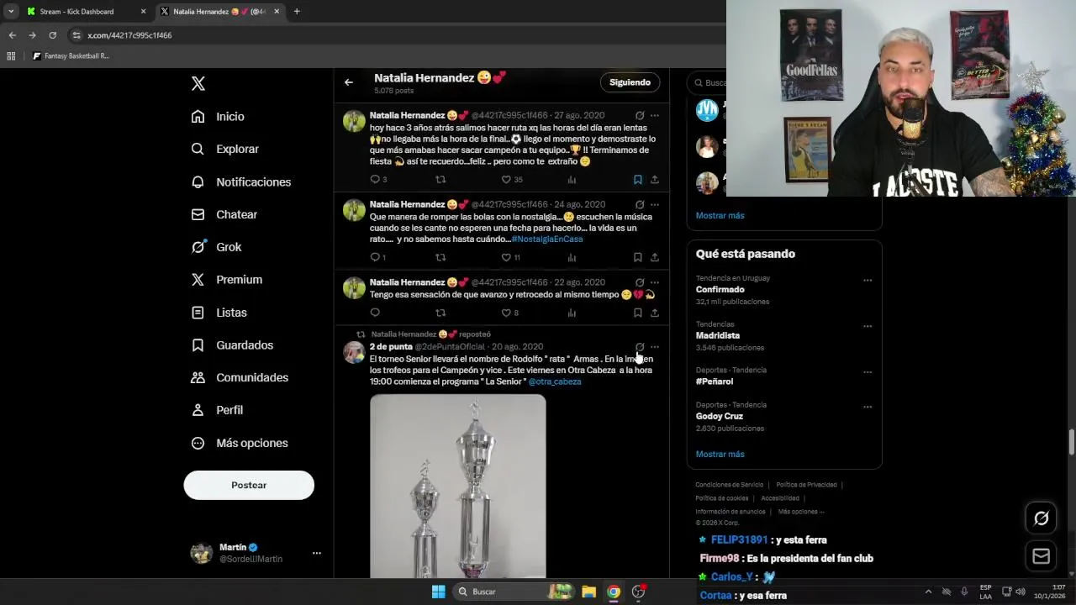Reload the page
The width and height of the screenshot is (1076, 605).
52,35
